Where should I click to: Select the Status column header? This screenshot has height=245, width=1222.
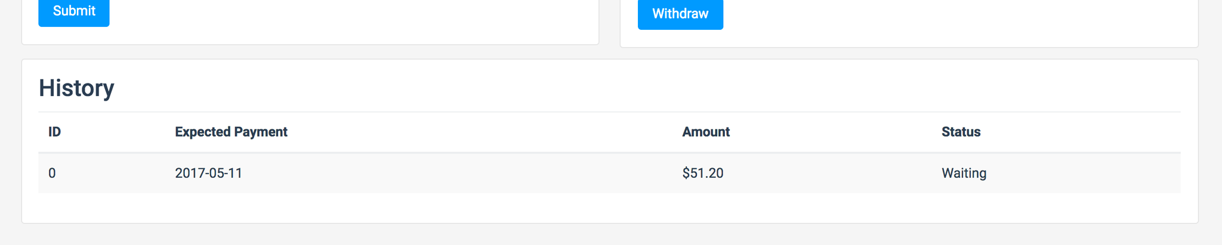pyautogui.click(x=961, y=132)
